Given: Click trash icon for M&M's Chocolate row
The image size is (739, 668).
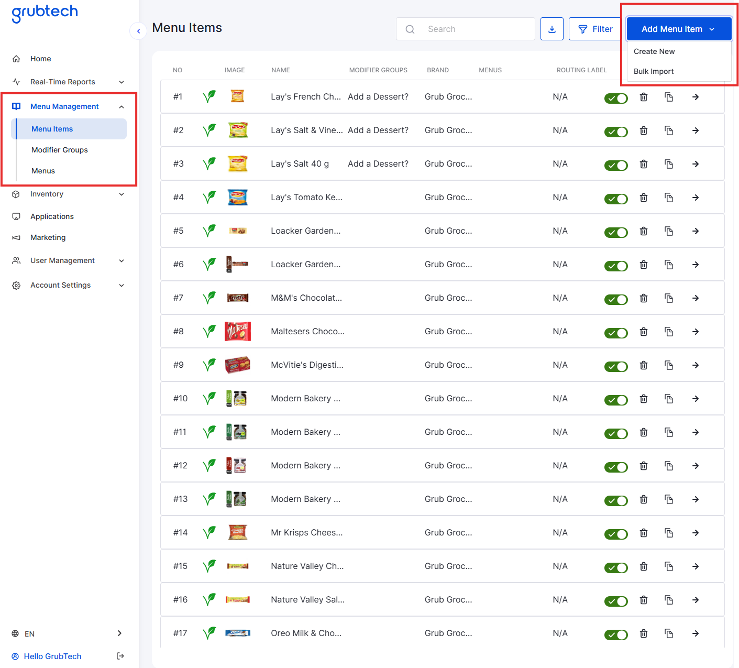Looking at the screenshot, I should coord(643,298).
